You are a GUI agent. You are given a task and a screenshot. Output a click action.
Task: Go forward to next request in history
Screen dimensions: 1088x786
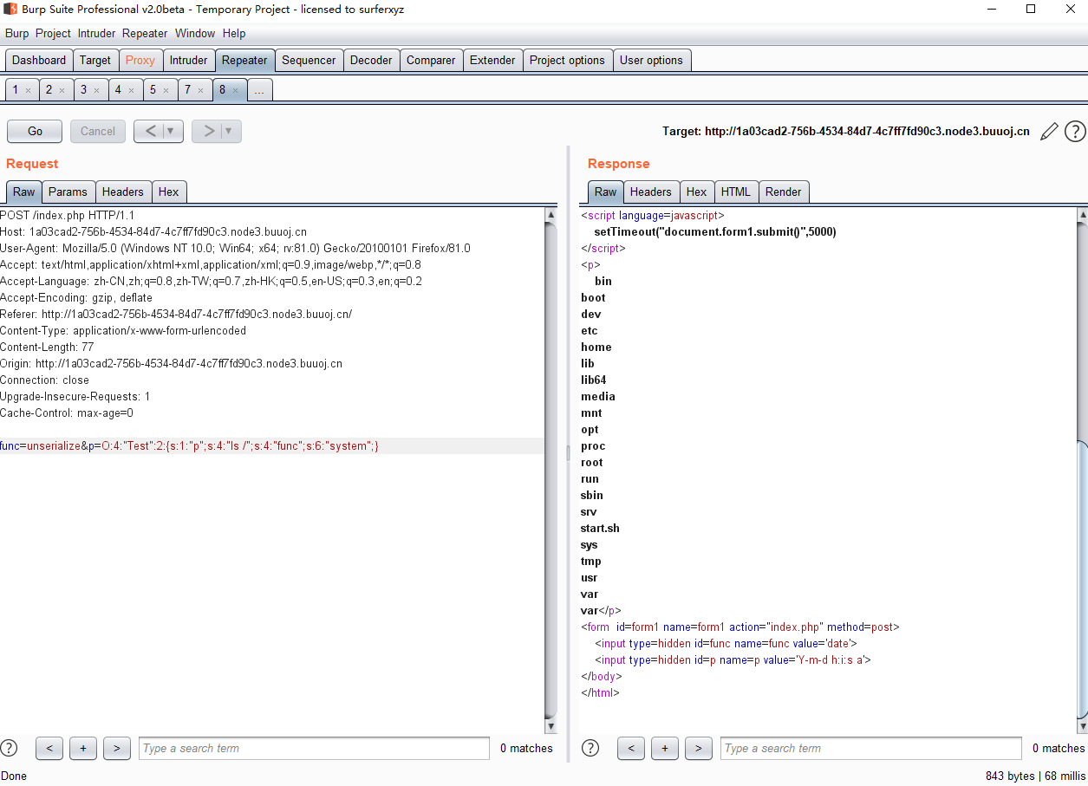pyautogui.click(x=207, y=131)
